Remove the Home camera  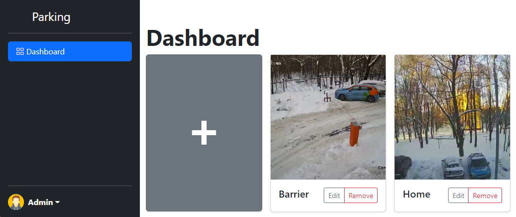[x=485, y=196]
